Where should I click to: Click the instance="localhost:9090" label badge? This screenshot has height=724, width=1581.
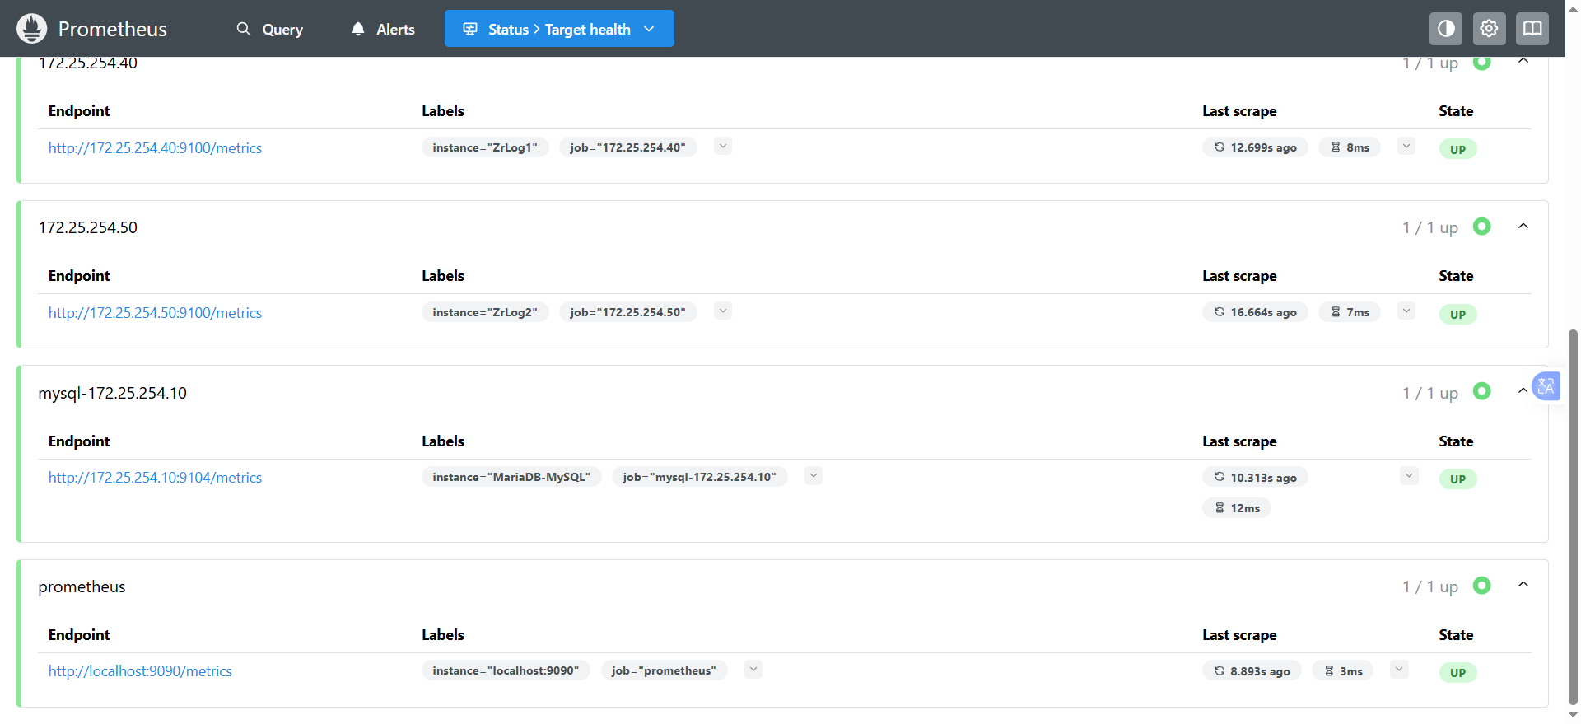[x=506, y=670]
